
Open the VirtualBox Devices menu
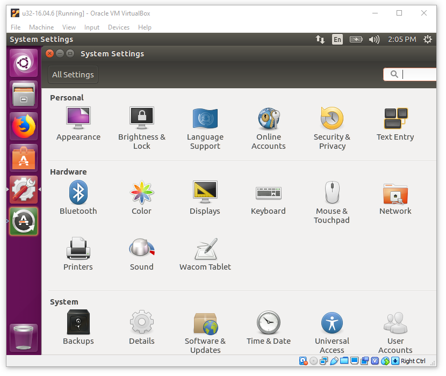118,27
